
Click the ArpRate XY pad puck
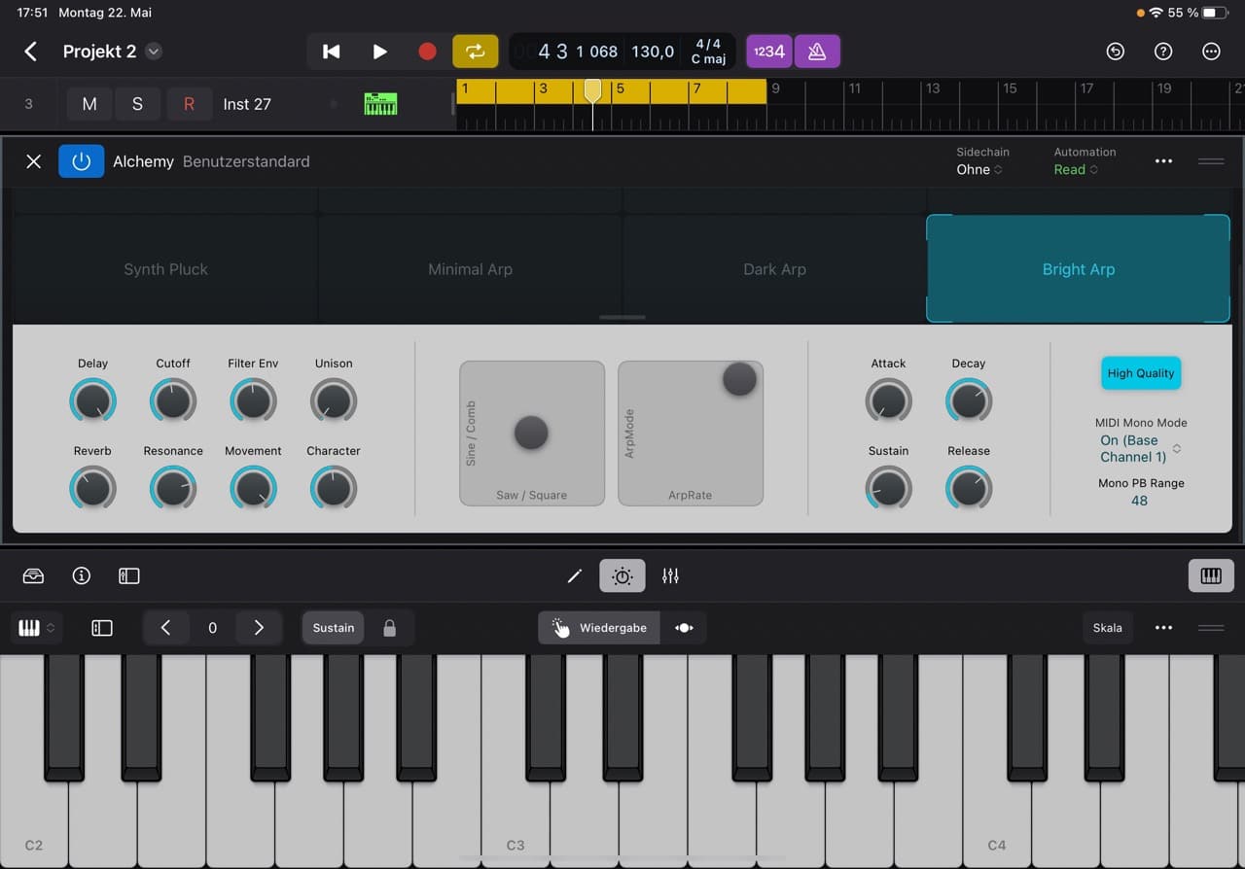click(739, 379)
